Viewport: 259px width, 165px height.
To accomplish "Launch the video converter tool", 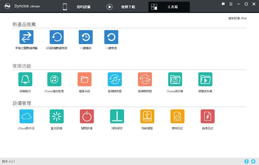I will (145, 79).
